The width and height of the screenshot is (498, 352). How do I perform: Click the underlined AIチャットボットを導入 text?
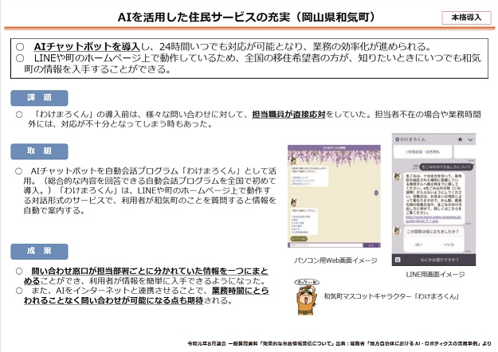87,47
